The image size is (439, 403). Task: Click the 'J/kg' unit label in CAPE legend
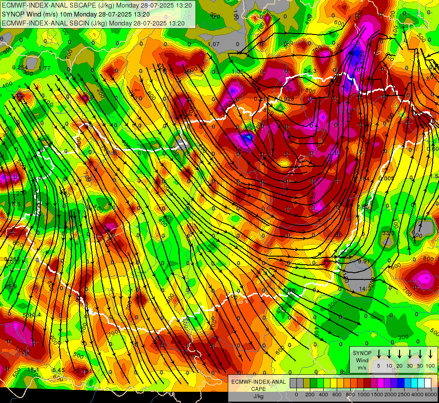[258, 396]
